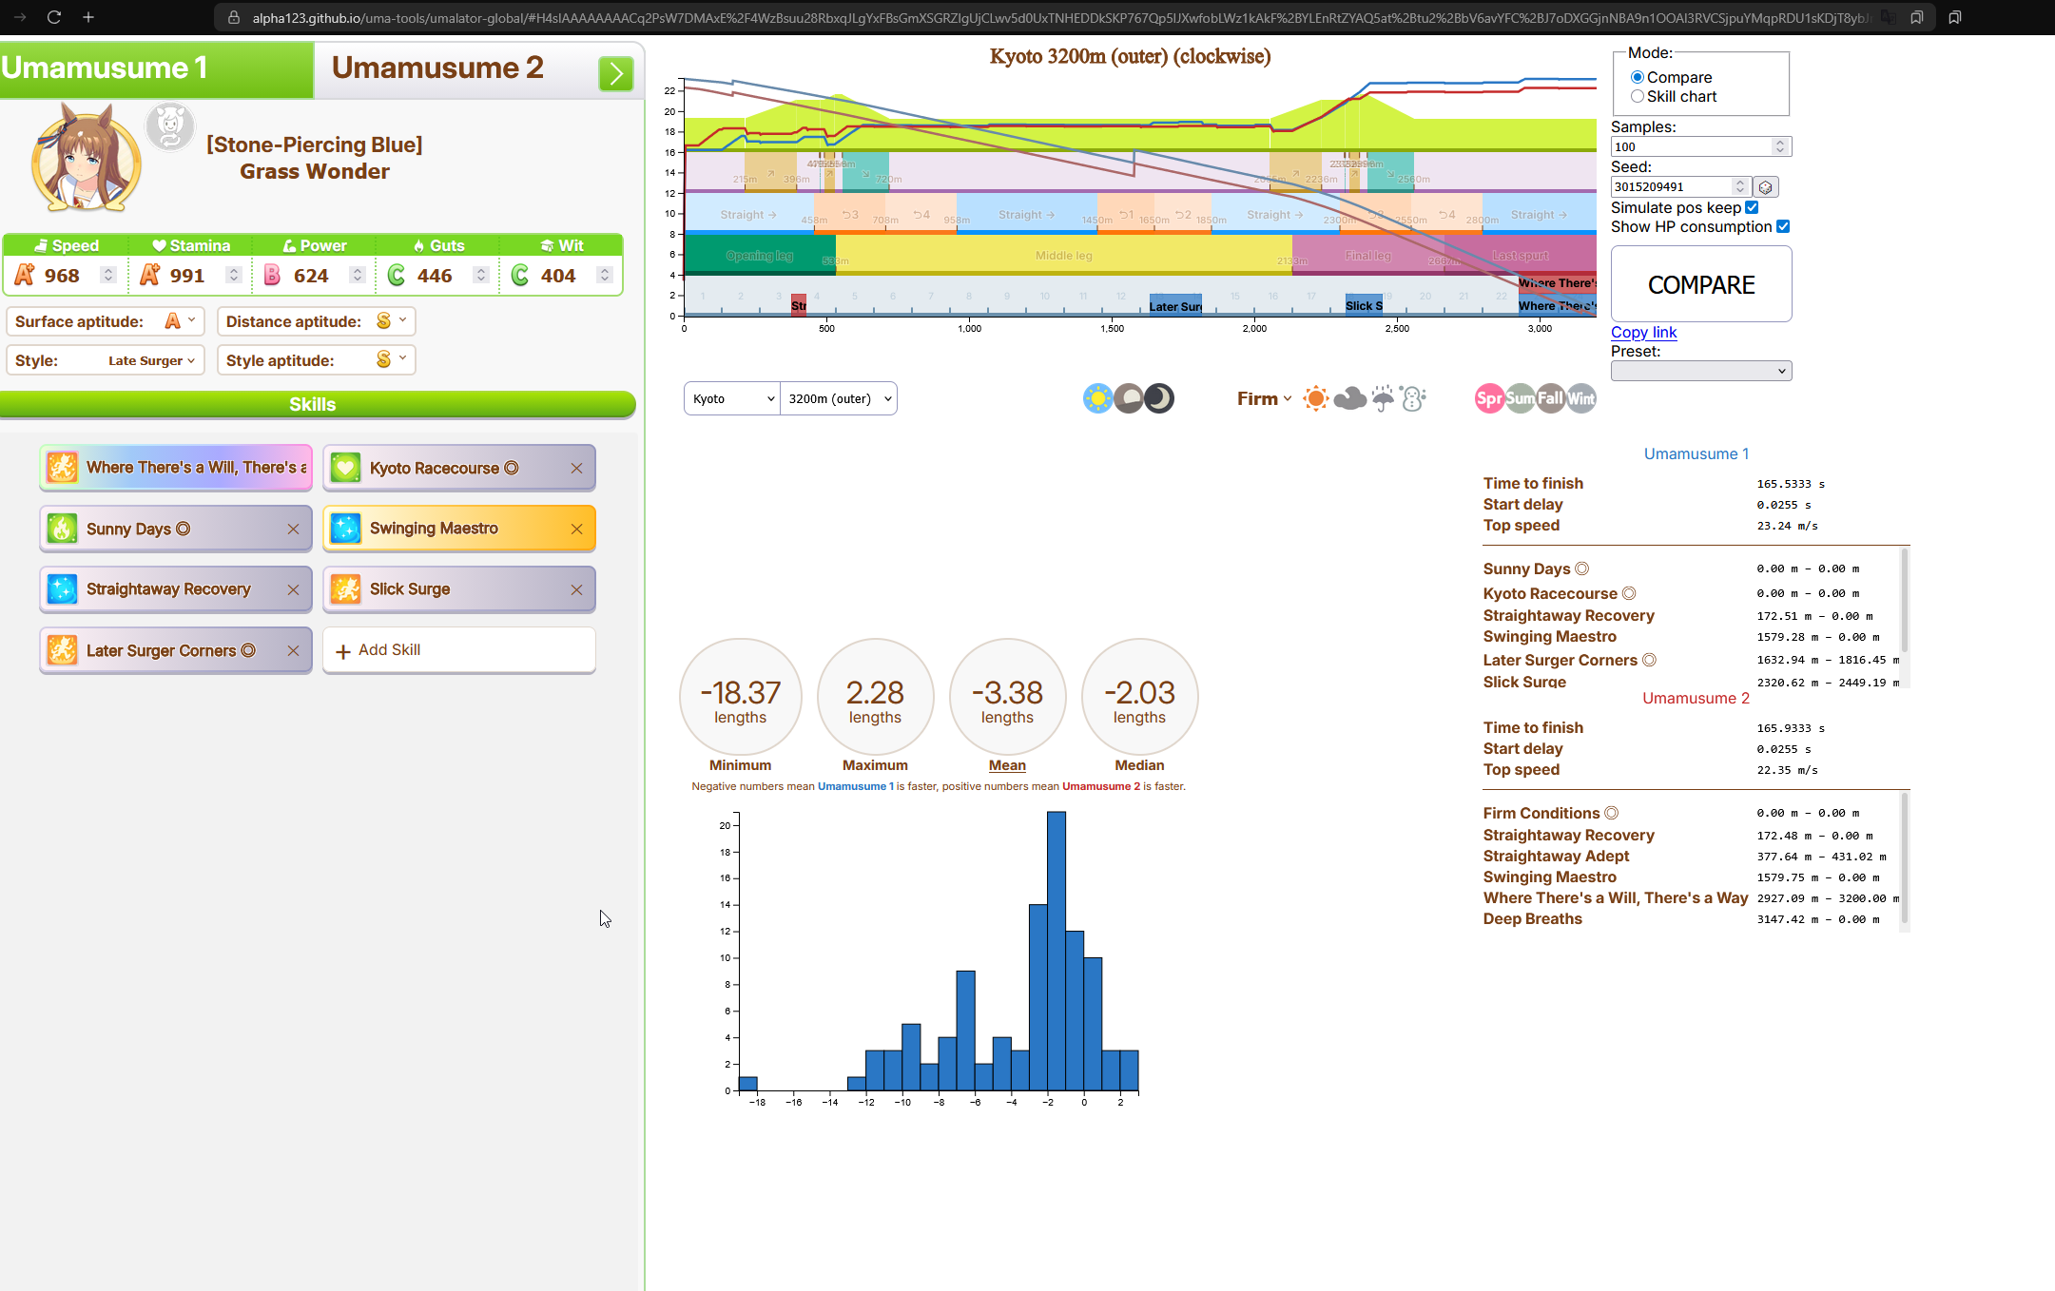Select the Skill chart mode
2055x1291 pixels.
(x=1638, y=96)
